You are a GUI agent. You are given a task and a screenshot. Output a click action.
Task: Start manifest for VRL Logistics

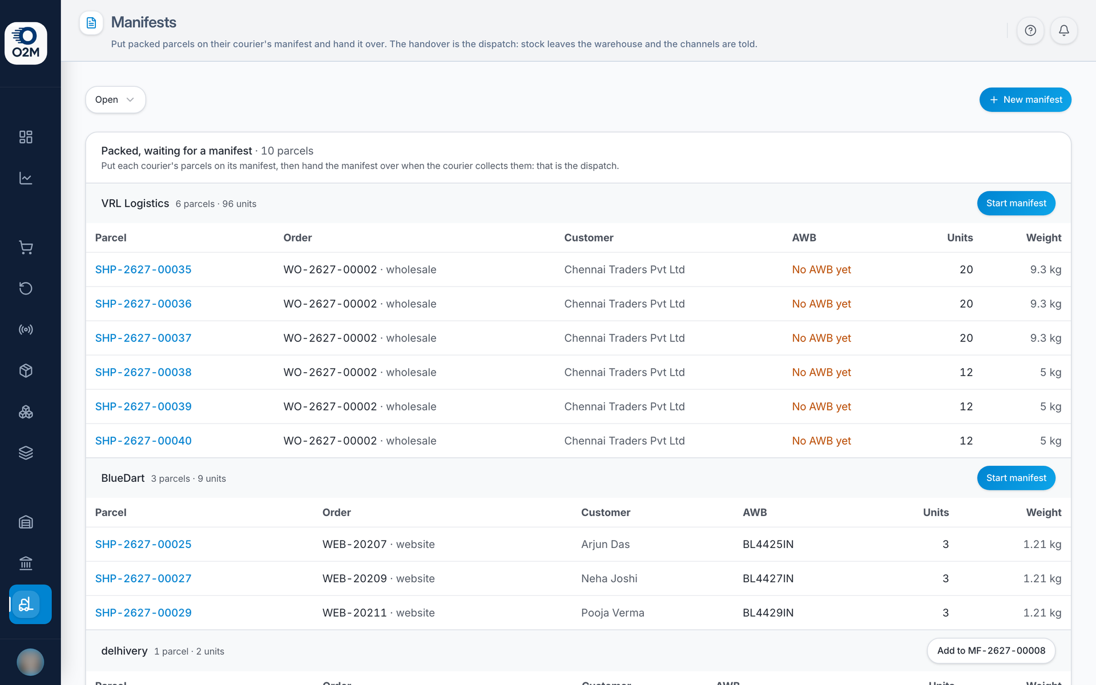click(x=1016, y=203)
